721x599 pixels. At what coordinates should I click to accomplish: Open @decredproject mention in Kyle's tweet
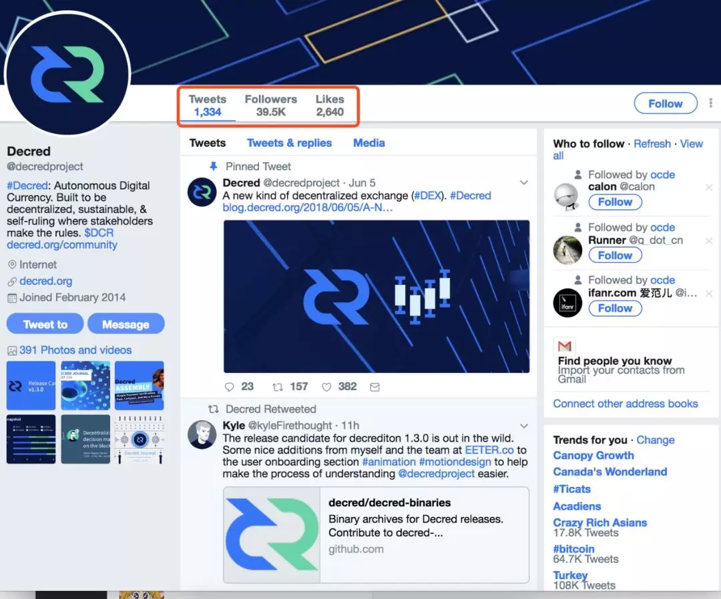[x=436, y=474]
